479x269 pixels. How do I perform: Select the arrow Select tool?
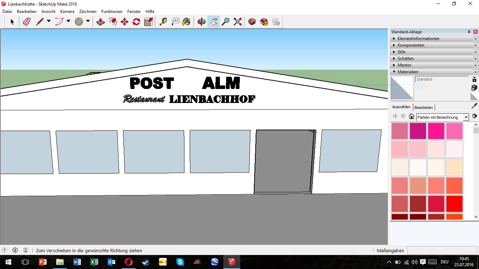point(12,22)
